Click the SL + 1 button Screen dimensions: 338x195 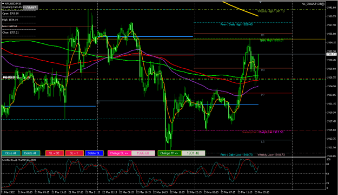[x=74, y=153]
